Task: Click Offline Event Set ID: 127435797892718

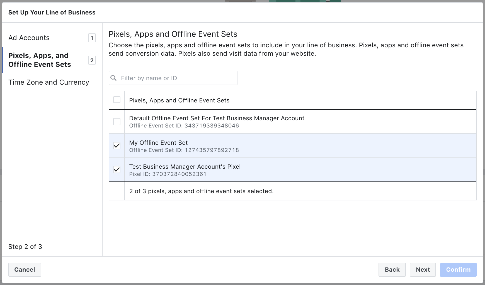Action: [184, 150]
